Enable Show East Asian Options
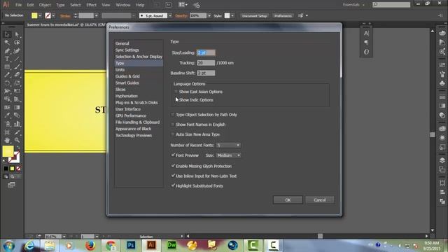The height and width of the screenshot is (252, 448). click(176, 92)
